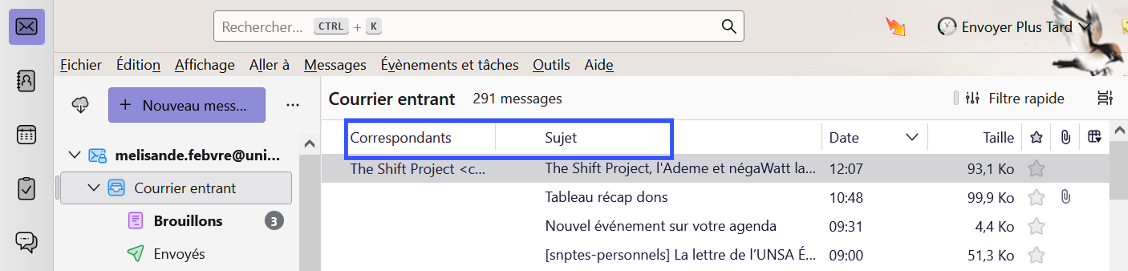Star the Shift Project message
This screenshot has width=1128, height=271.
1036,169
